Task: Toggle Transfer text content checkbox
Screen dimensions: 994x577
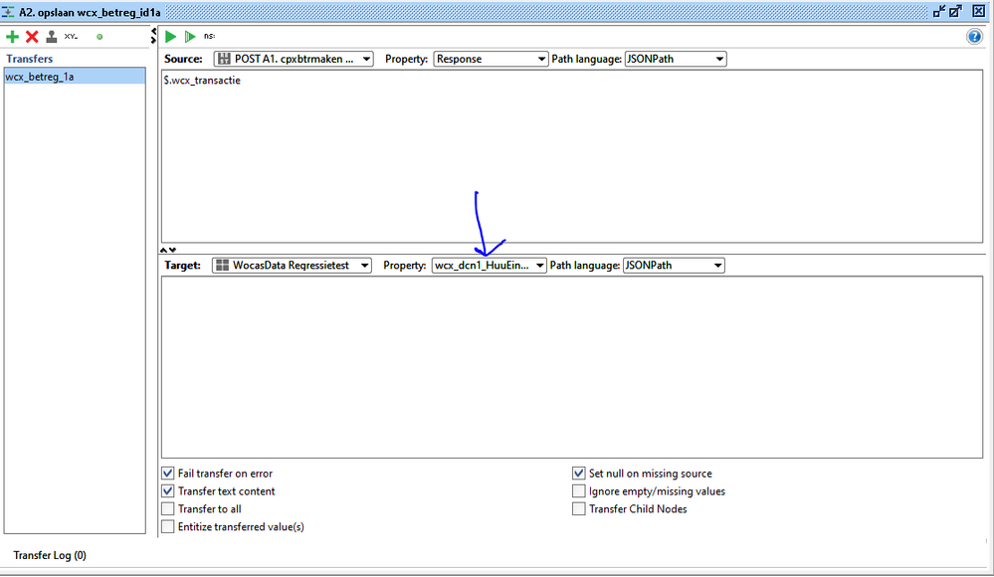Action: 168,490
